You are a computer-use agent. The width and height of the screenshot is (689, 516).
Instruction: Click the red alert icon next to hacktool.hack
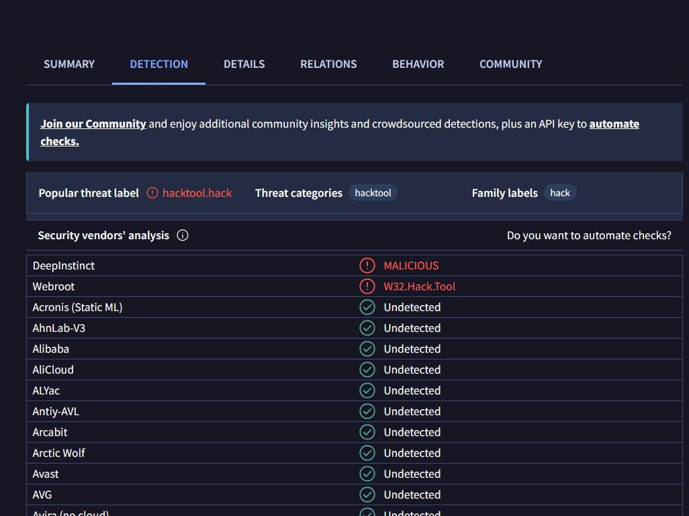coord(152,193)
